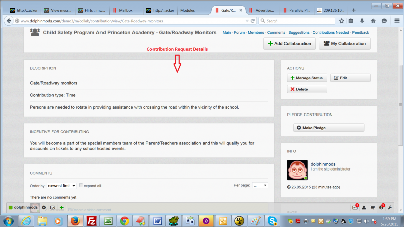Open FileZilla from the taskbar

coord(91,221)
